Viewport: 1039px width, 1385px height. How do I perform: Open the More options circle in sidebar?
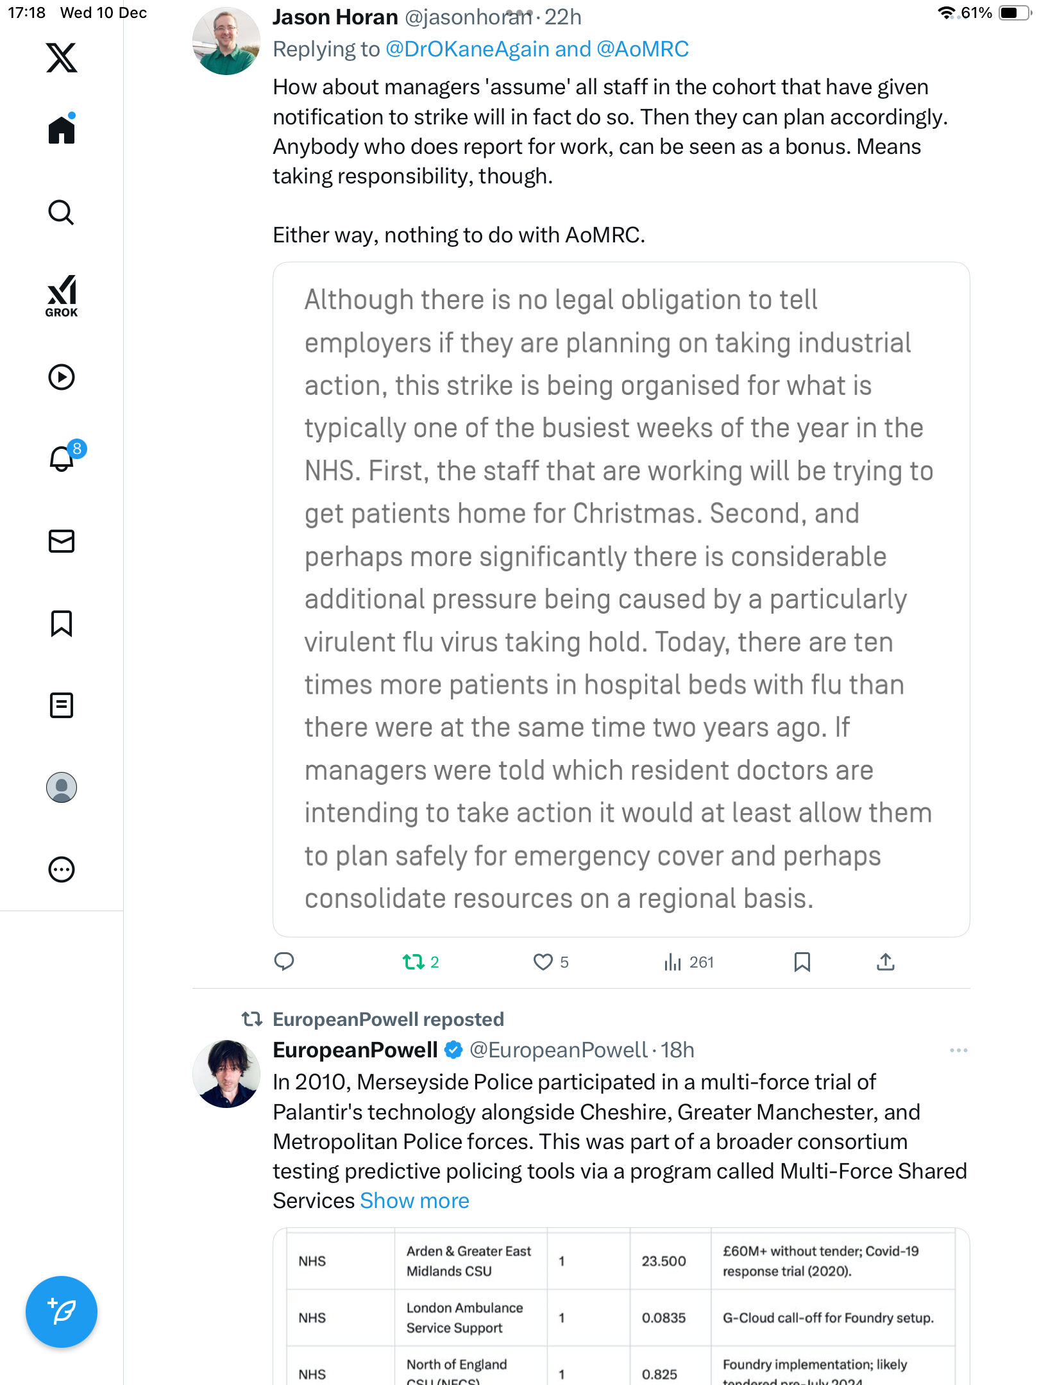[62, 869]
